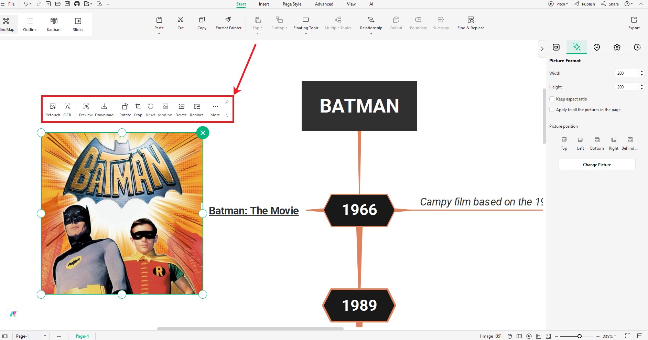Screen dimensions: 648x340
Task: Click the Share button
Action: (610, 4)
